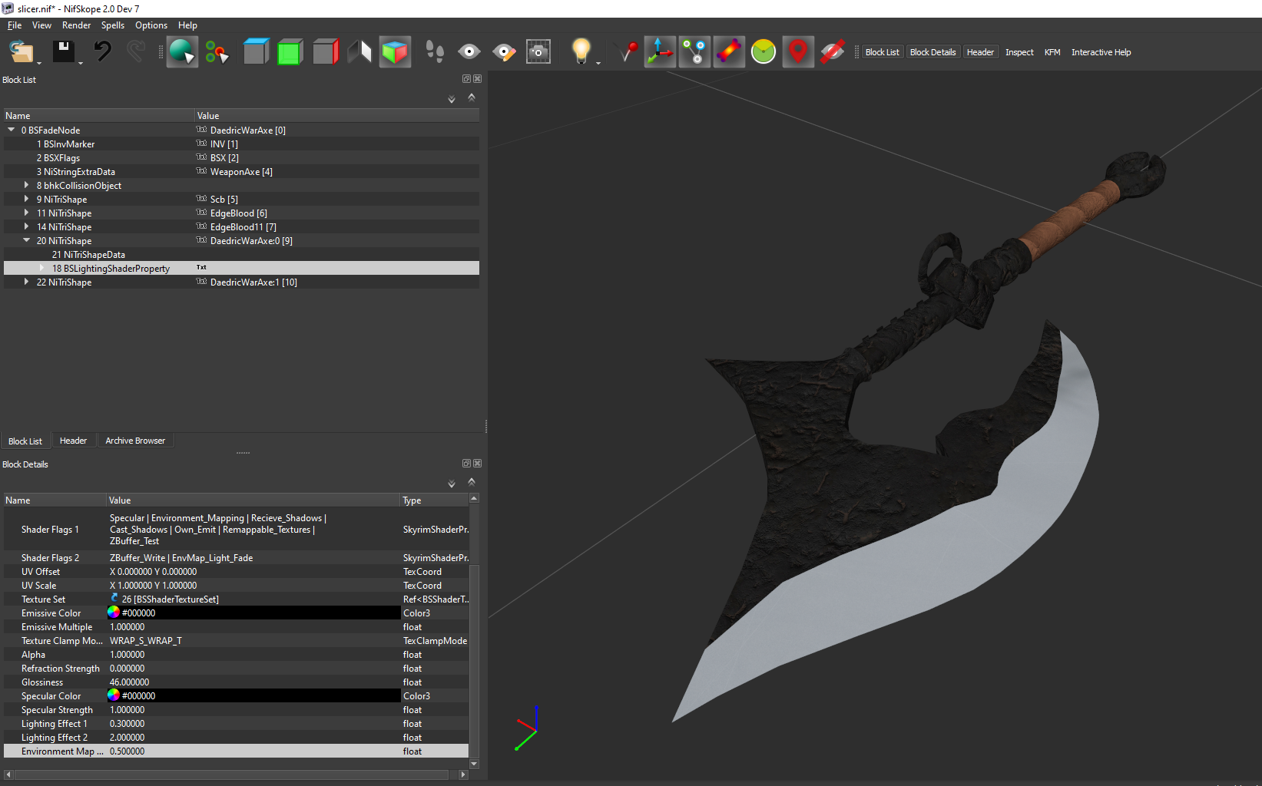Toggle Block Details panel from toolbar
Viewport: 1262px width, 786px height.
click(932, 52)
